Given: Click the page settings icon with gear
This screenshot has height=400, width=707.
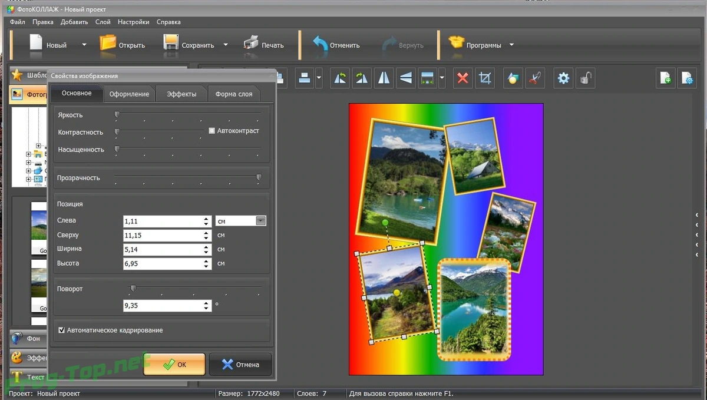Looking at the screenshot, I should 688,78.
